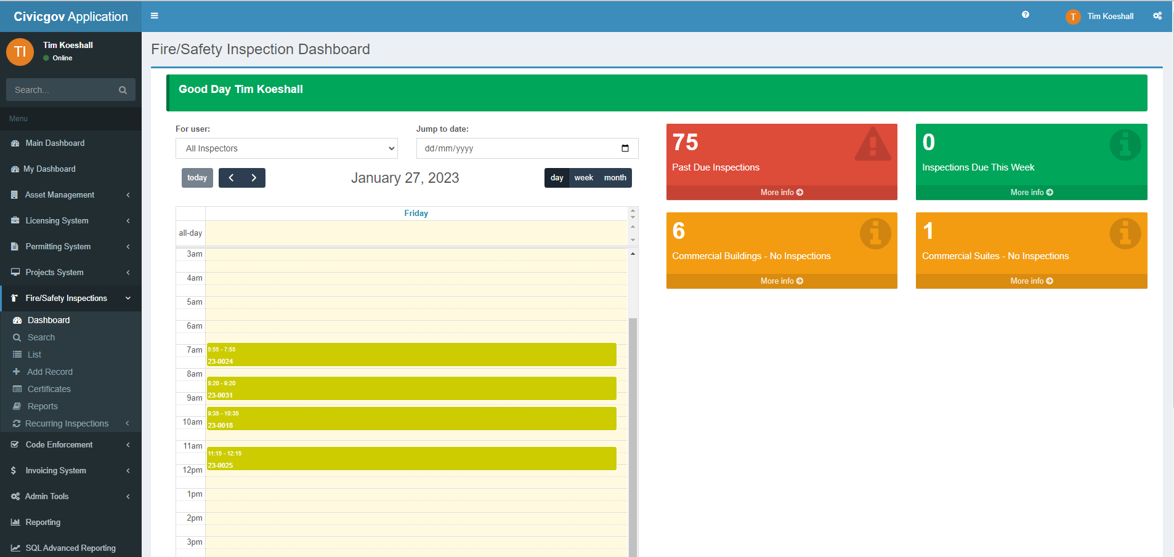This screenshot has height=557, width=1174.
Task: Click More info on Past Due Inspections
Action: 781,192
